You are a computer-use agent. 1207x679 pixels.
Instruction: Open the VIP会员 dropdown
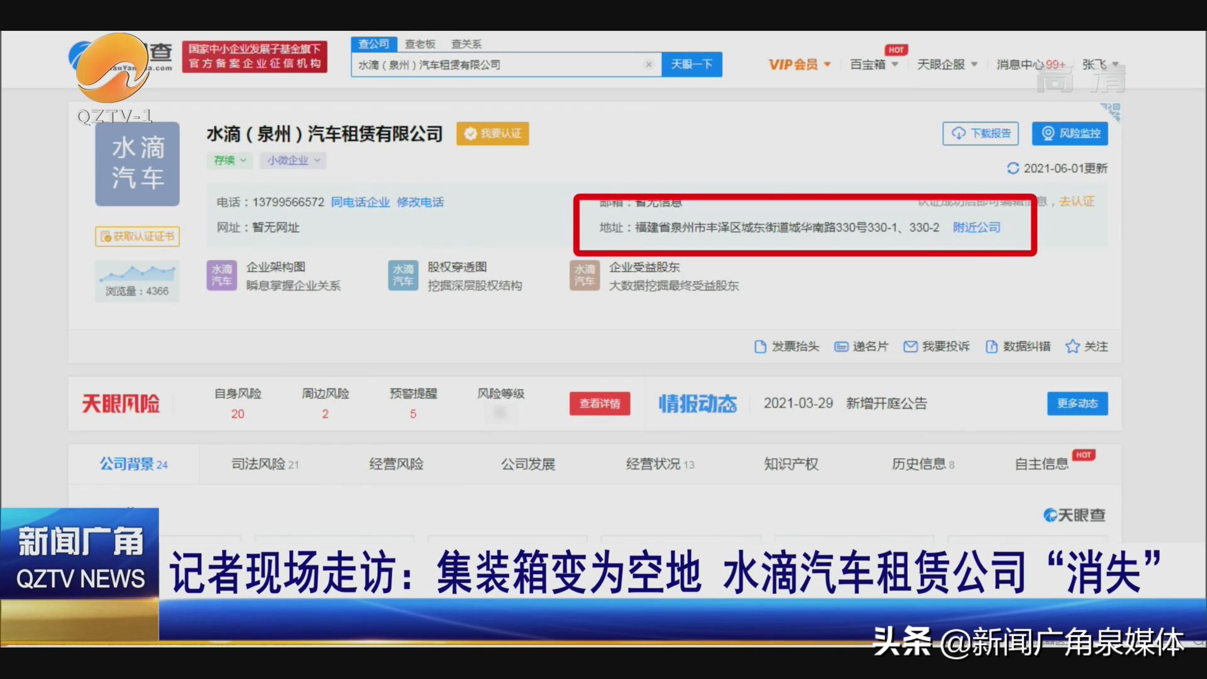click(799, 64)
